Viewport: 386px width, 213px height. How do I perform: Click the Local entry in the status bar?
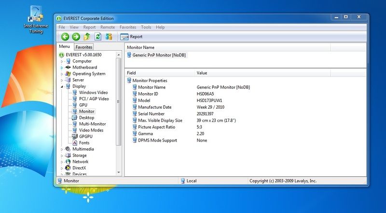click(x=189, y=181)
